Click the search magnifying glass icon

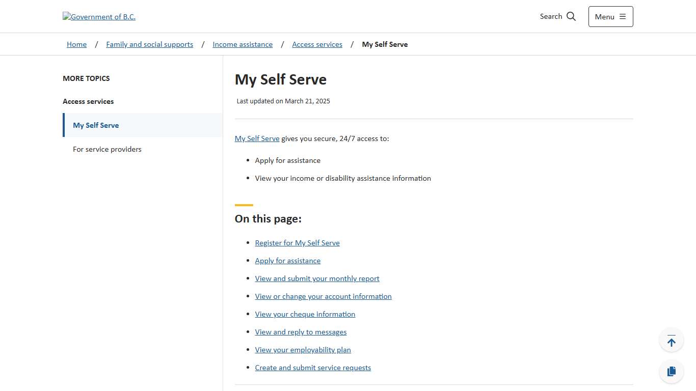(x=571, y=16)
